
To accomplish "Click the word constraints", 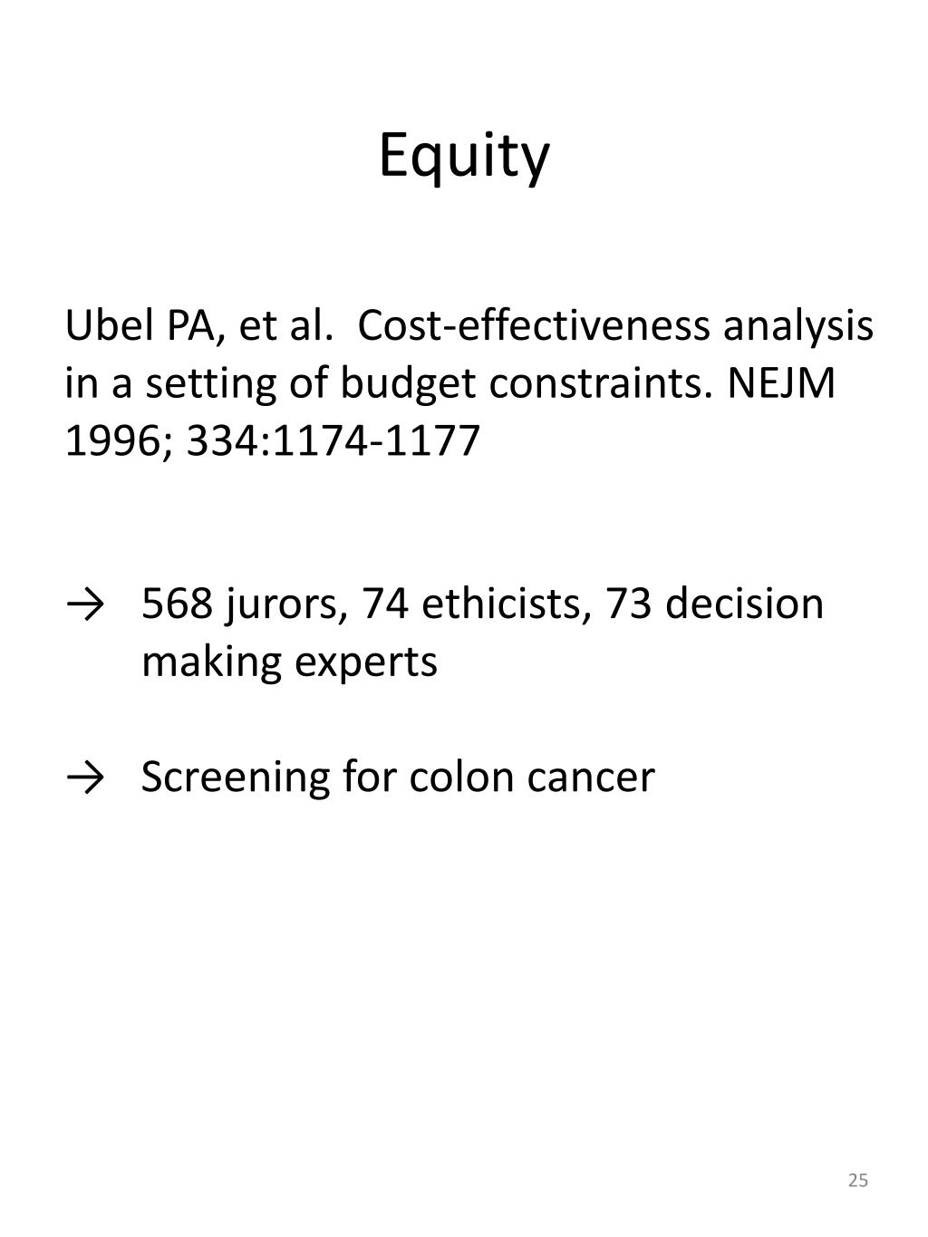I will [x=603, y=384].
